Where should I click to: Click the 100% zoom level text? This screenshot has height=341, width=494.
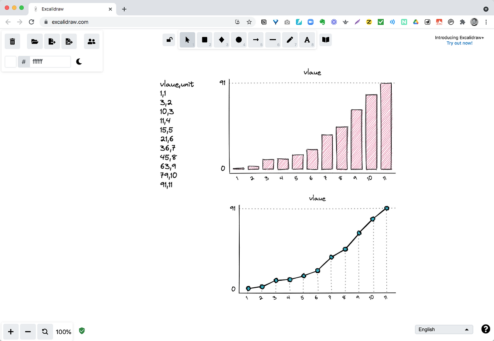(x=63, y=332)
